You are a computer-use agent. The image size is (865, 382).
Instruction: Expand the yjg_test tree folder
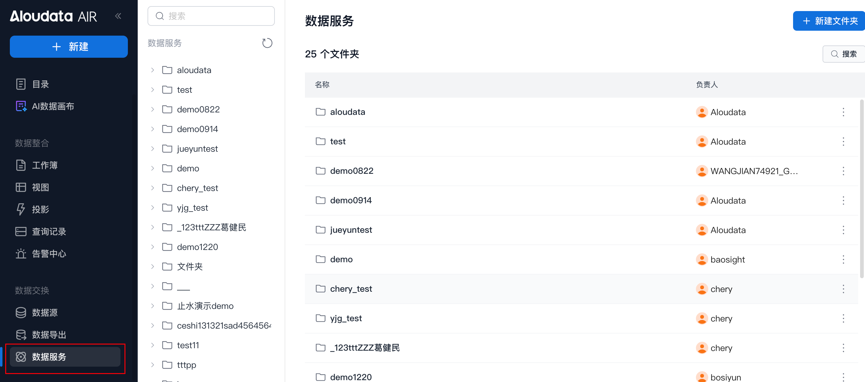click(152, 208)
